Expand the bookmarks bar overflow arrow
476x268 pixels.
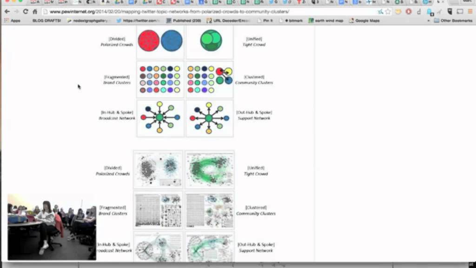tap(428, 21)
